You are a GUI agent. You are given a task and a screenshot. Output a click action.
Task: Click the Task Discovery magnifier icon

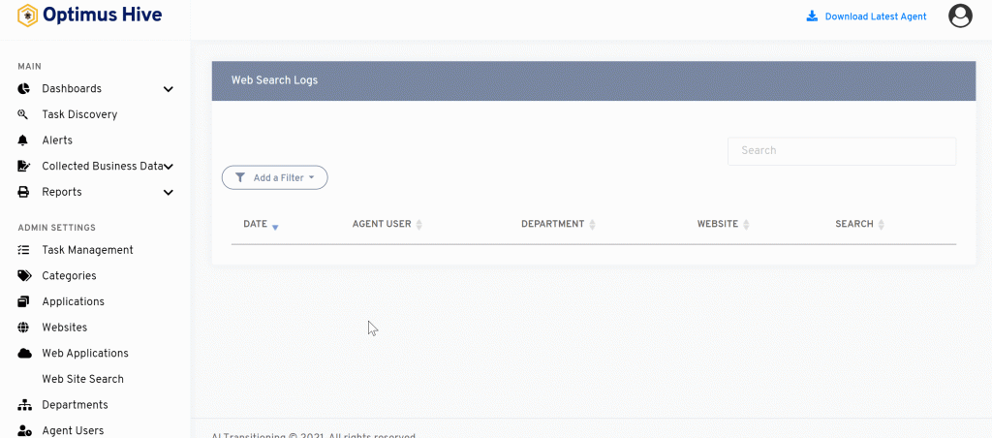coord(23,114)
